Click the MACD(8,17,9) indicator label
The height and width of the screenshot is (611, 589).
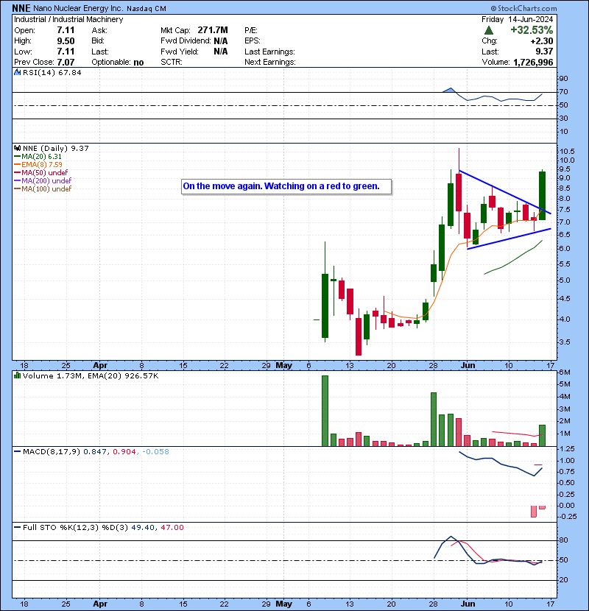coord(52,452)
